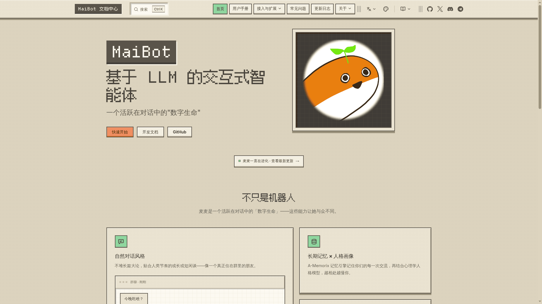This screenshot has width=542, height=304.
Task: Click the GitHub hero button
Action: 180,132
